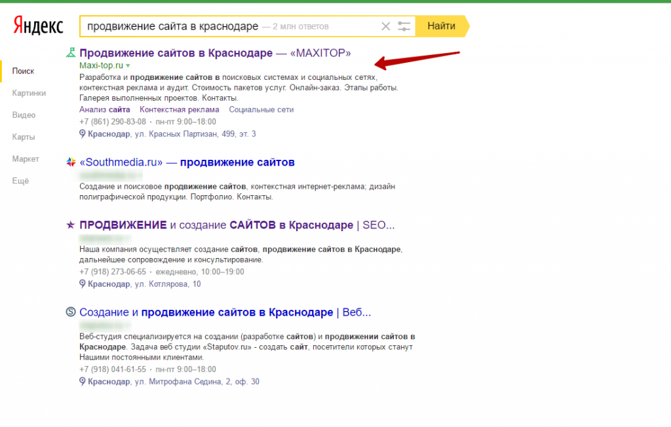
Task: Click phone number +7 (918) 041-61-55
Action: [113, 369]
